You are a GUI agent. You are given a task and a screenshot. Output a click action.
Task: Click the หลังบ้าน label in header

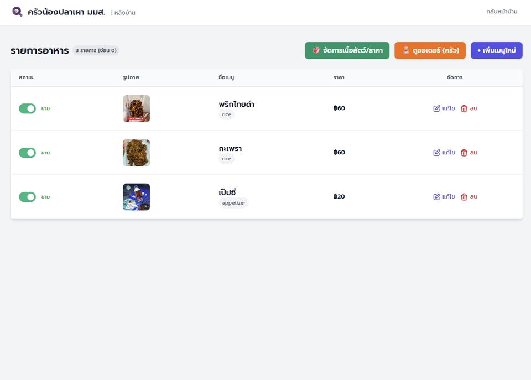pyautogui.click(x=124, y=13)
